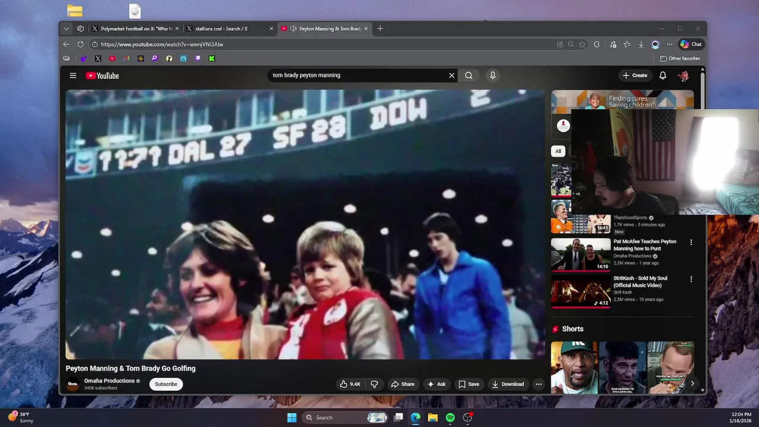759x427 pixels.
Task: Open Other favorites folder
Action: (680, 59)
